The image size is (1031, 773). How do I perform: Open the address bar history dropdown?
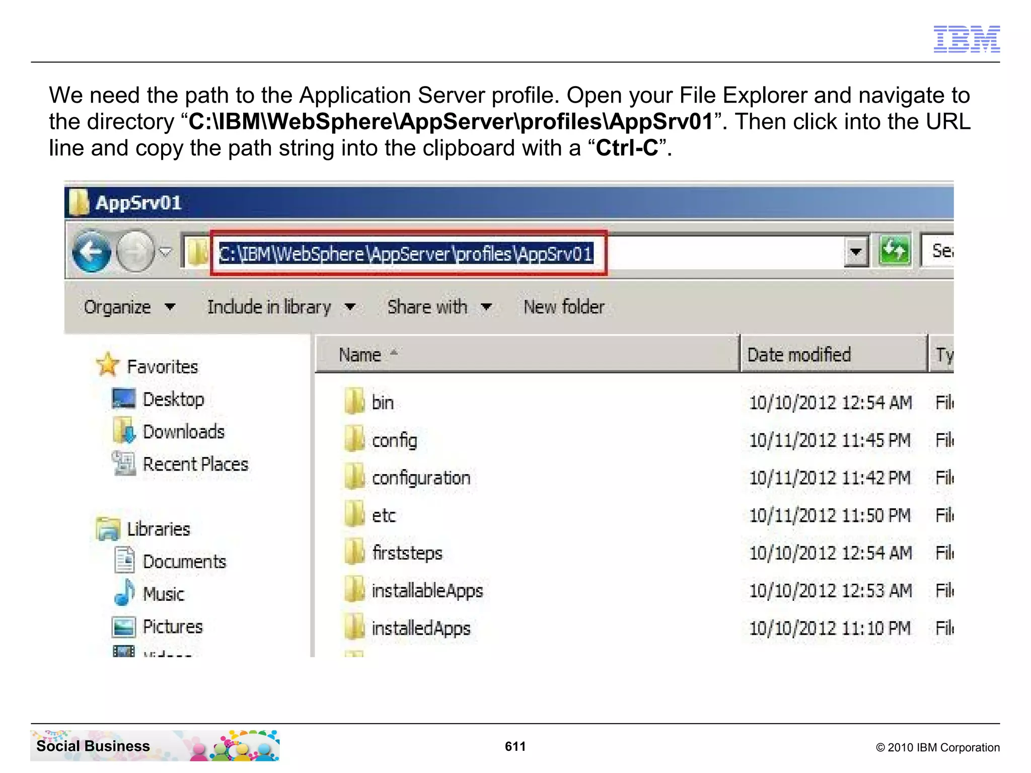click(x=856, y=251)
